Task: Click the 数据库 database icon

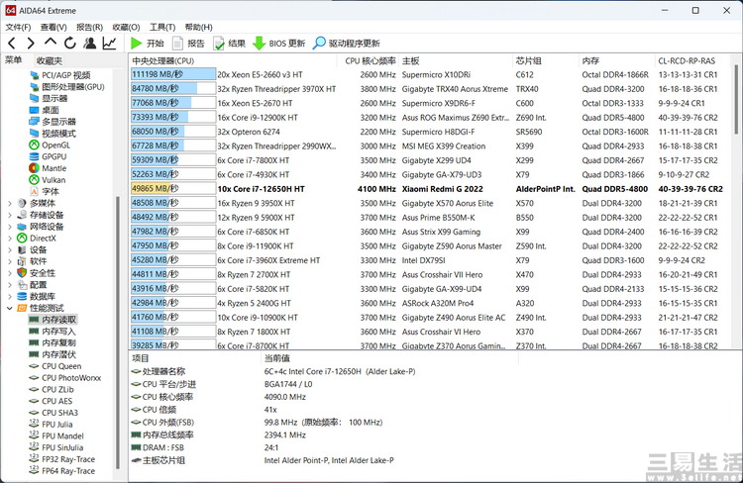Action: 22,296
